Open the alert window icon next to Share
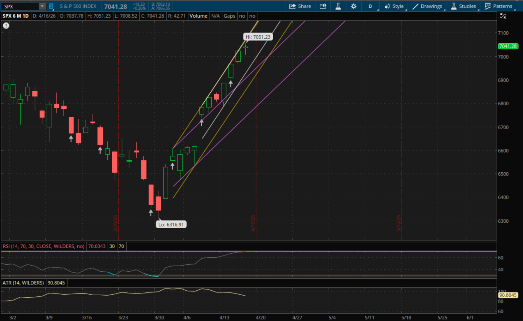Viewport: 523px width, 321px height. click(x=323, y=6)
